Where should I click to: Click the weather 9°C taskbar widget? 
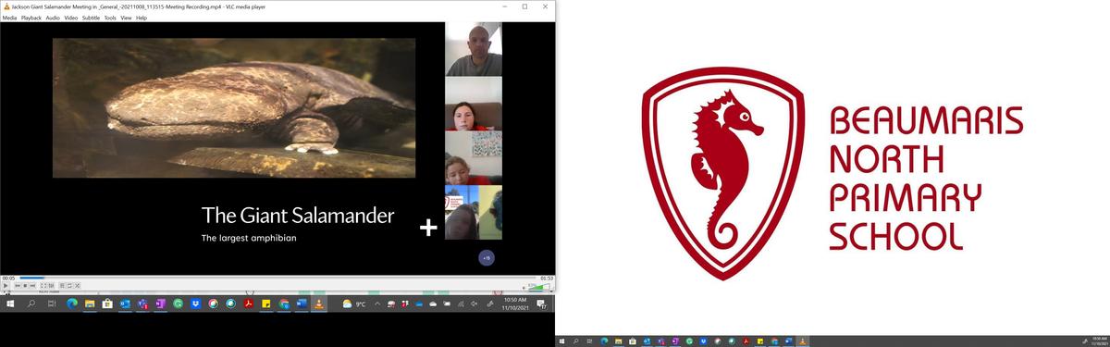354,304
